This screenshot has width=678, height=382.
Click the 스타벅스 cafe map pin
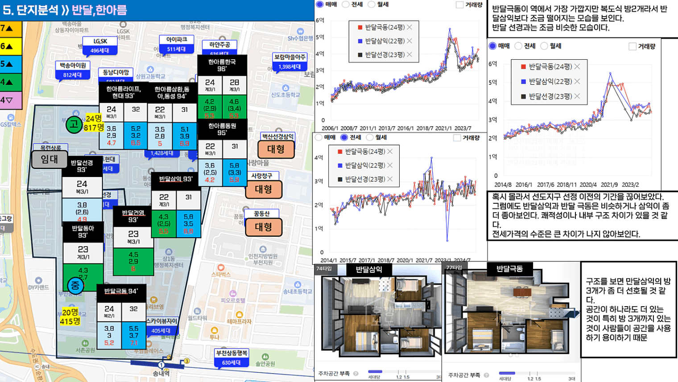[221, 267]
